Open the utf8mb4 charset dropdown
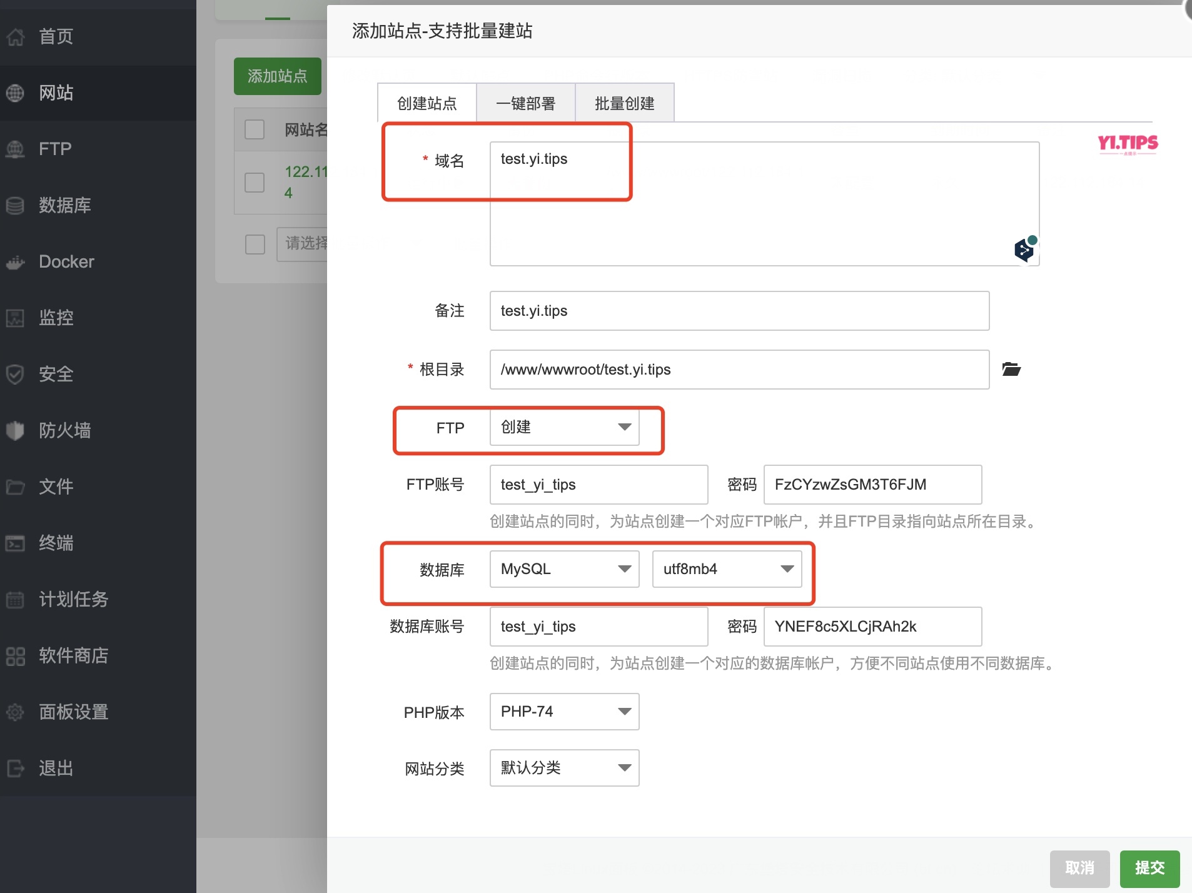The height and width of the screenshot is (893, 1192). 727,568
